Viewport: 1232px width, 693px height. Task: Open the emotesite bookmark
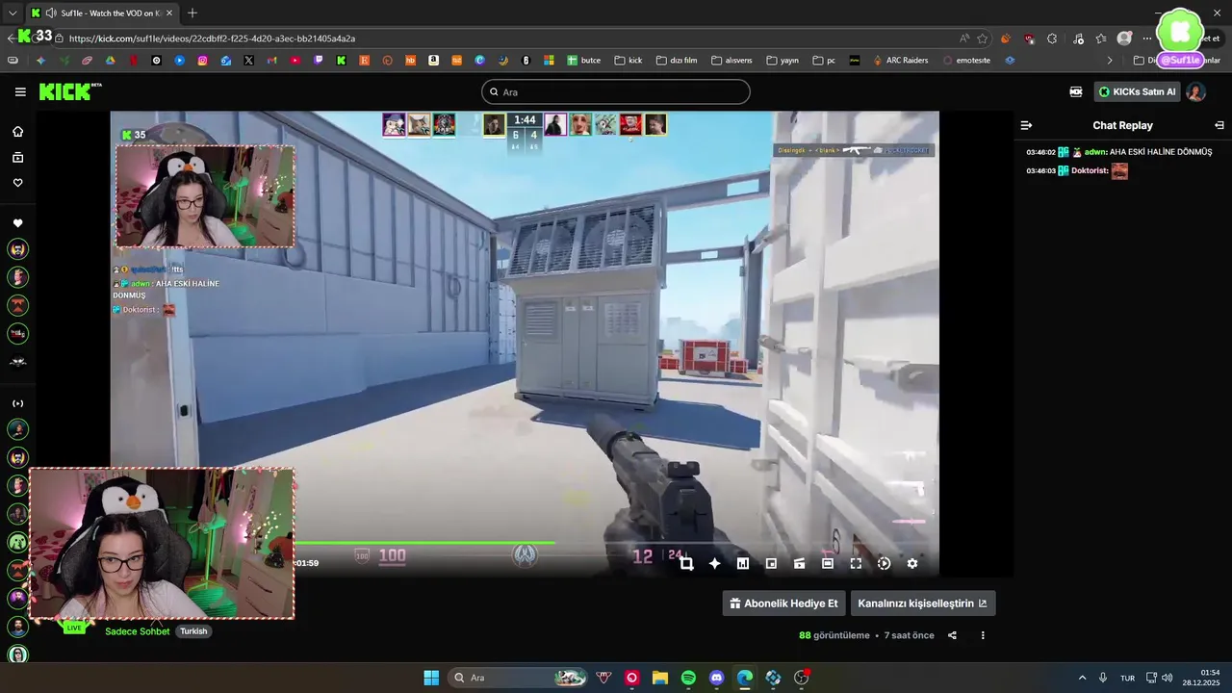(x=966, y=60)
